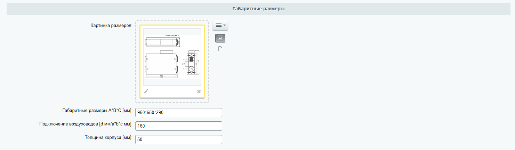The width and height of the screenshot is (515, 150).
Task: Click the Толщина корпуса [мм] label
Action: tap(108, 137)
